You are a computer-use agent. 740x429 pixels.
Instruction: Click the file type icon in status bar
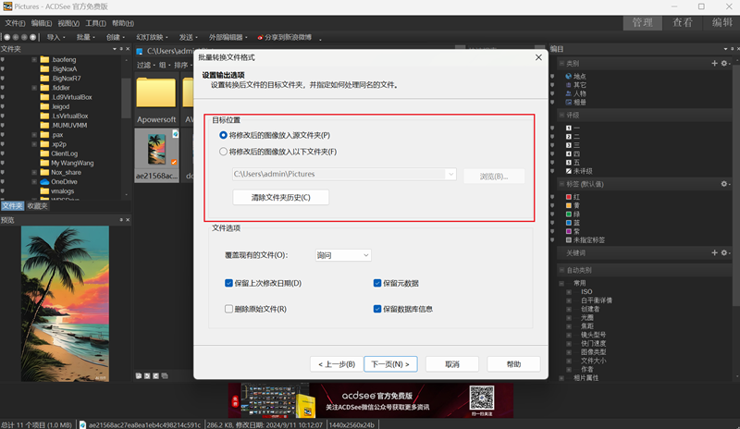pos(82,424)
